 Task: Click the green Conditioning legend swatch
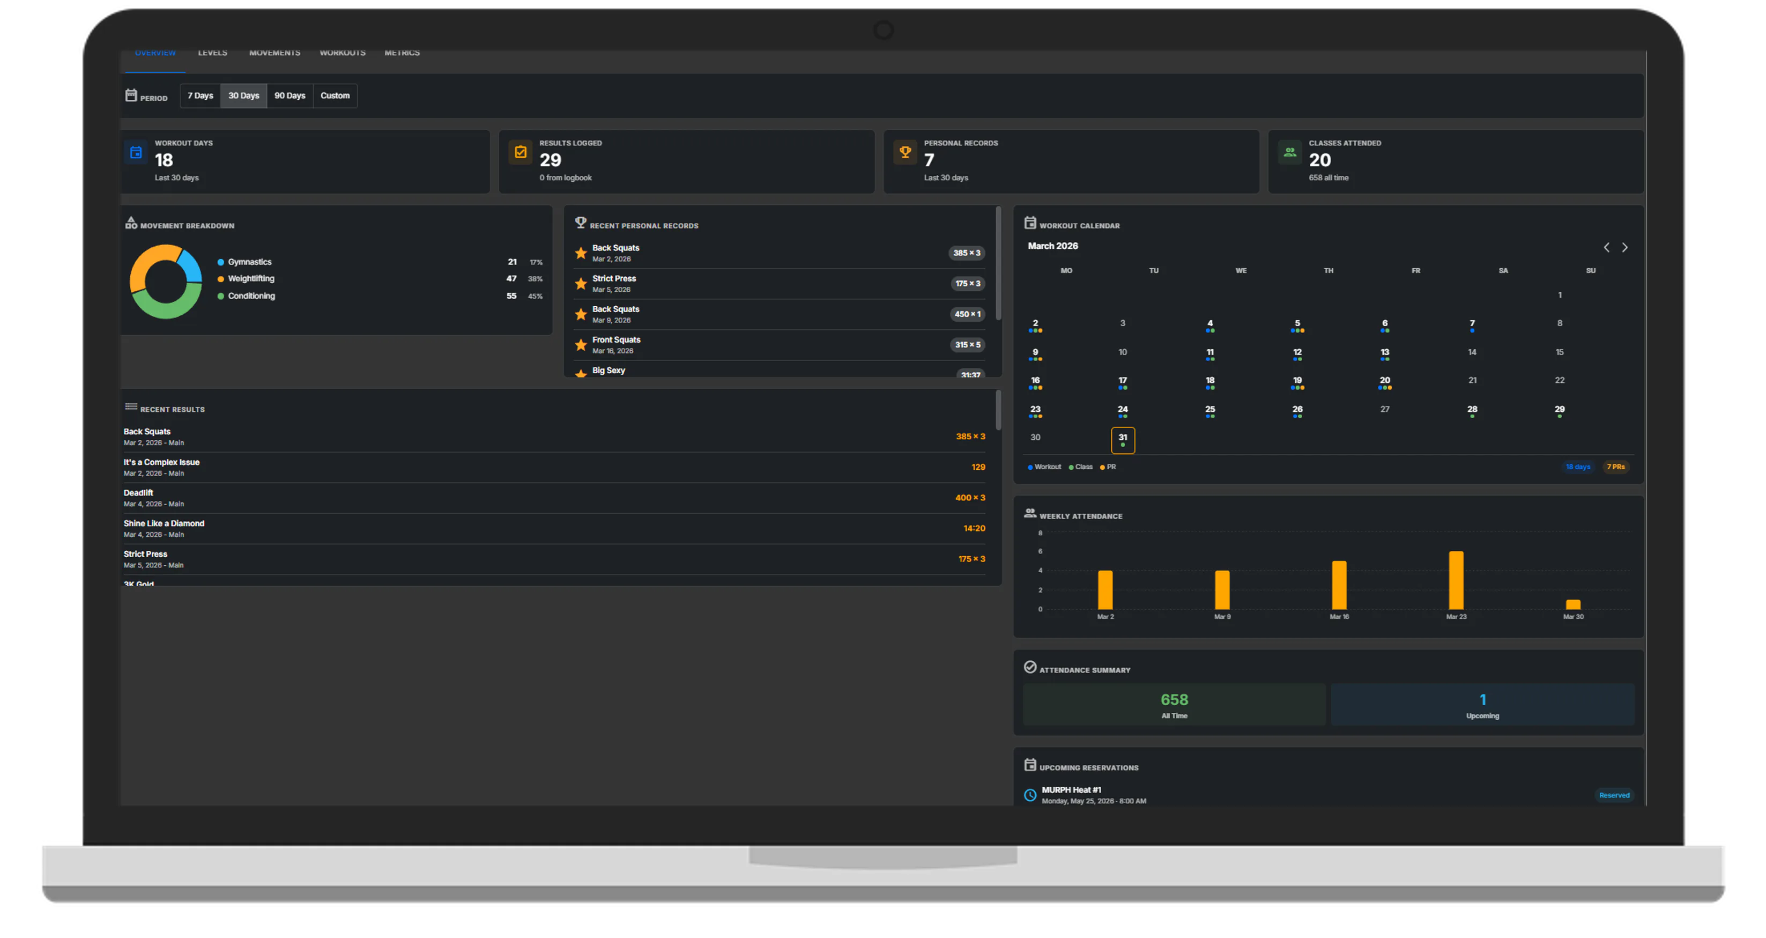221,296
